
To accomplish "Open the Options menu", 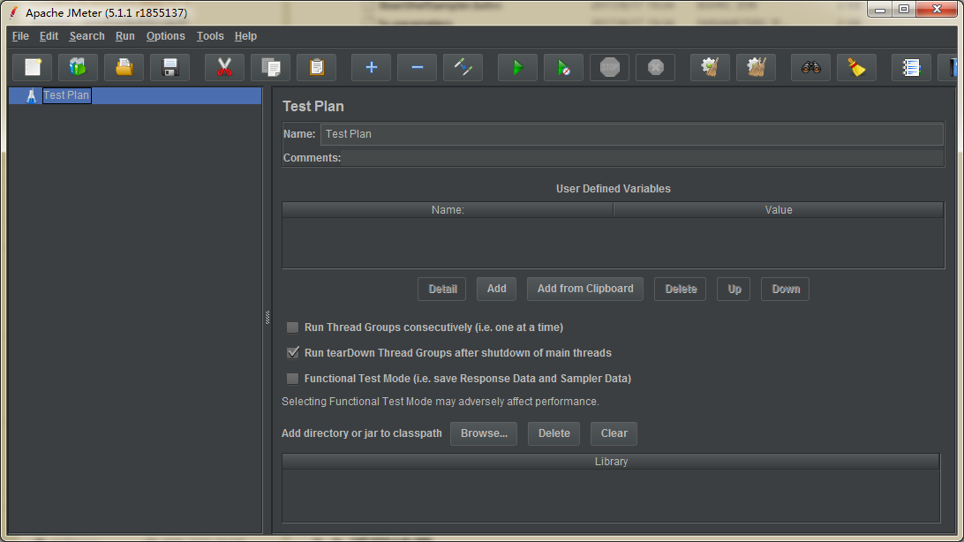I will coord(165,36).
